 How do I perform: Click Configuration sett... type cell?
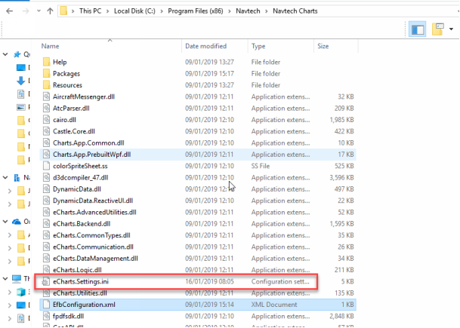pyautogui.click(x=280, y=281)
